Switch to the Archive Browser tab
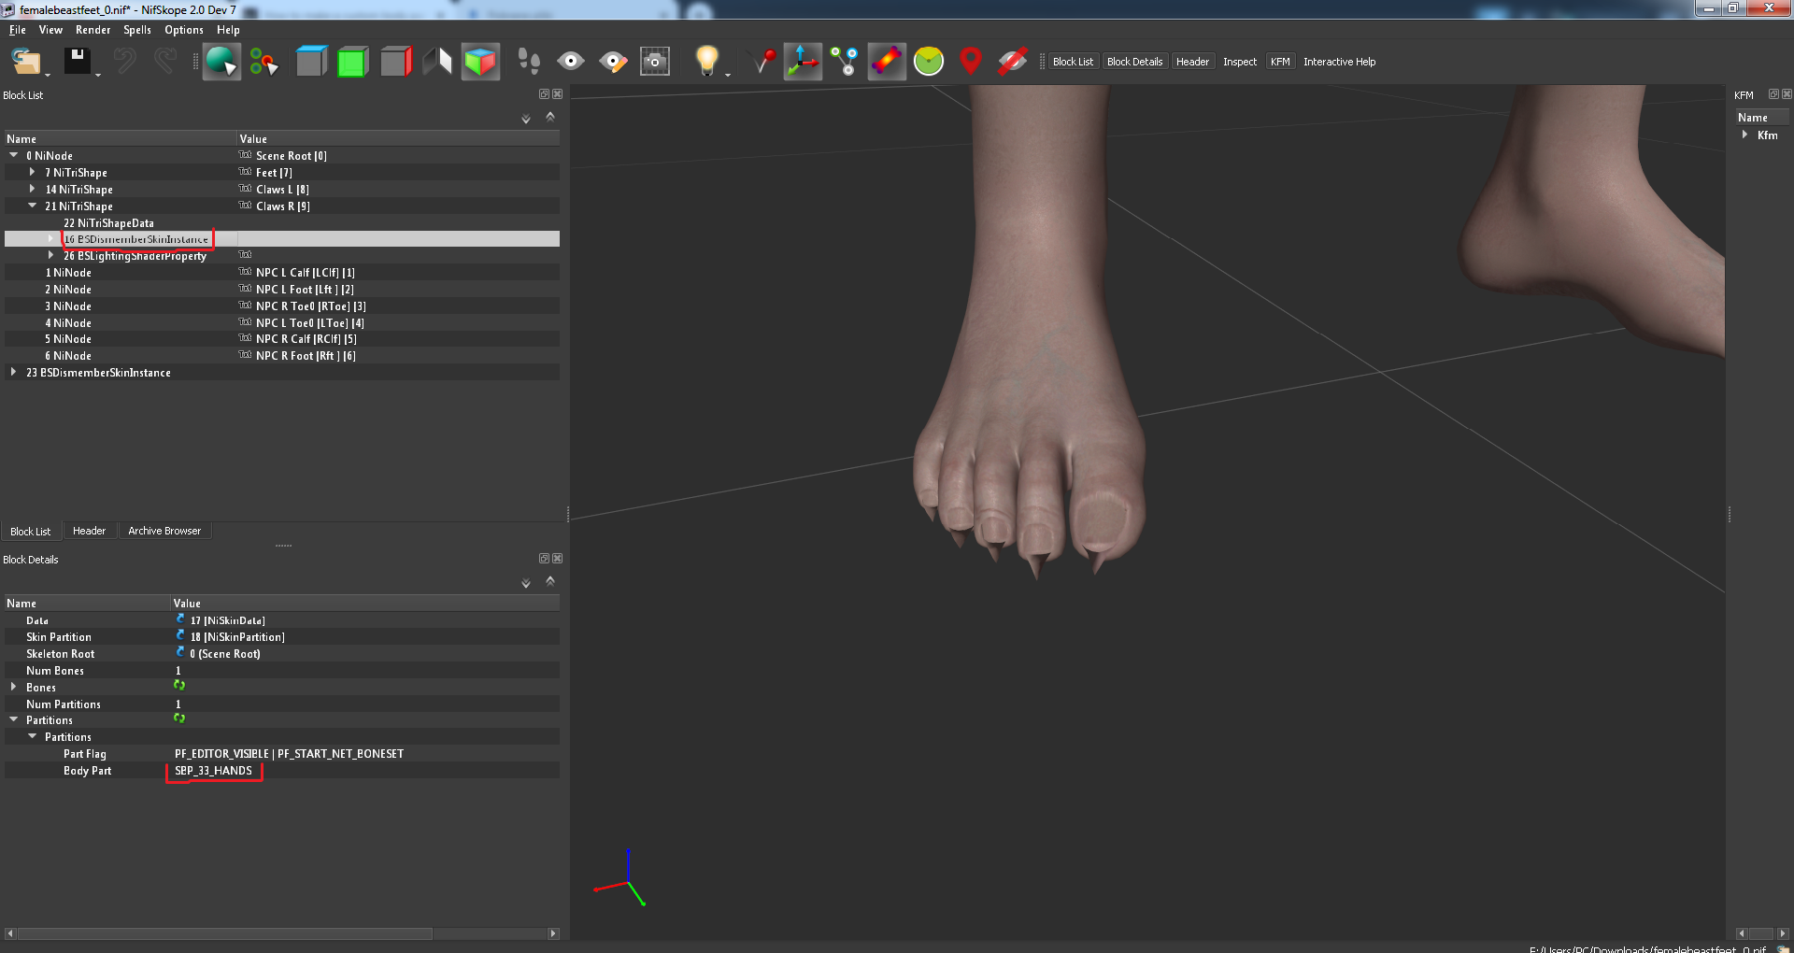The height and width of the screenshot is (953, 1794). 164,531
